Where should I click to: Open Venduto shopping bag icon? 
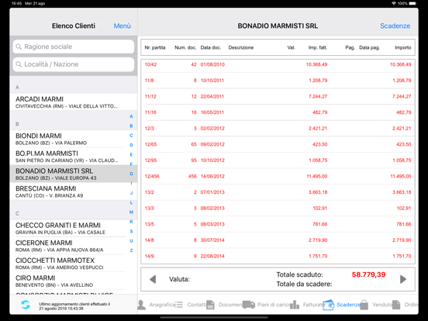364,305
